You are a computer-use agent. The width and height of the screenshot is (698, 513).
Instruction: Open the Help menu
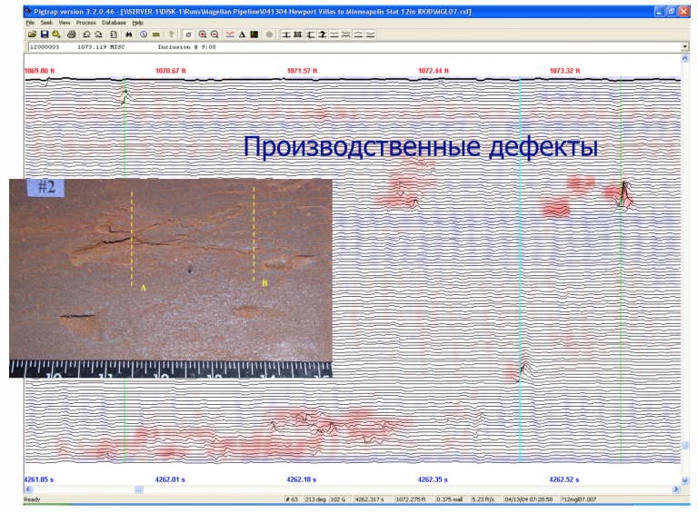coord(137,23)
